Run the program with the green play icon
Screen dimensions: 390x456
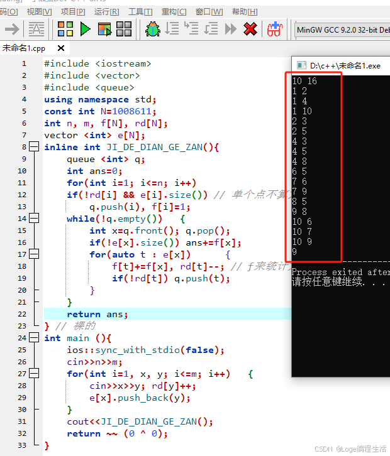click(85, 29)
